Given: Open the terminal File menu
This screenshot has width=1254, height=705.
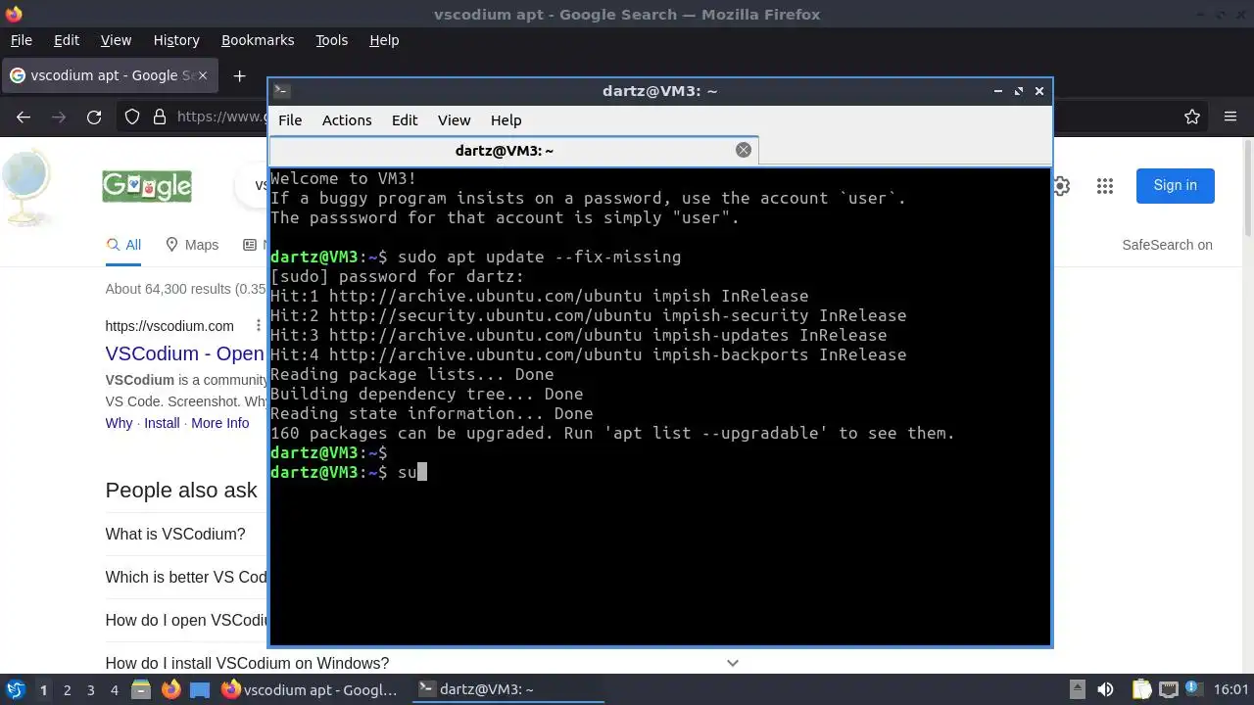Looking at the screenshot, I should 290,119.
